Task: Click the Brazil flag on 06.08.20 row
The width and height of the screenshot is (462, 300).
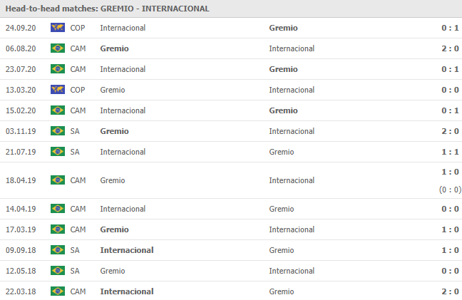Action: [x=58, y=48]
